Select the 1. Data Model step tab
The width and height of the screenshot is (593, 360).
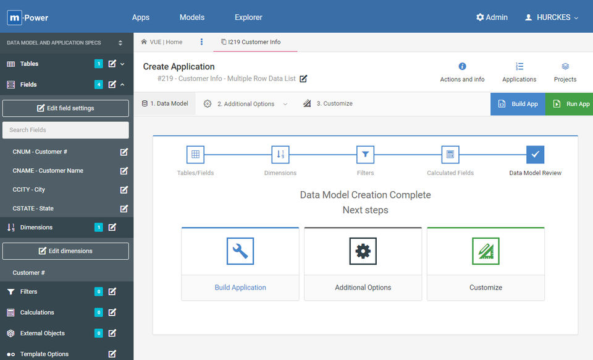click(x=165, y=104)
